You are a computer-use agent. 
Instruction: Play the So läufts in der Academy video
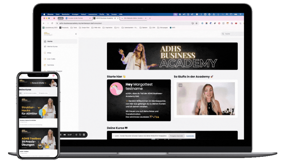[x=206, y=99]
